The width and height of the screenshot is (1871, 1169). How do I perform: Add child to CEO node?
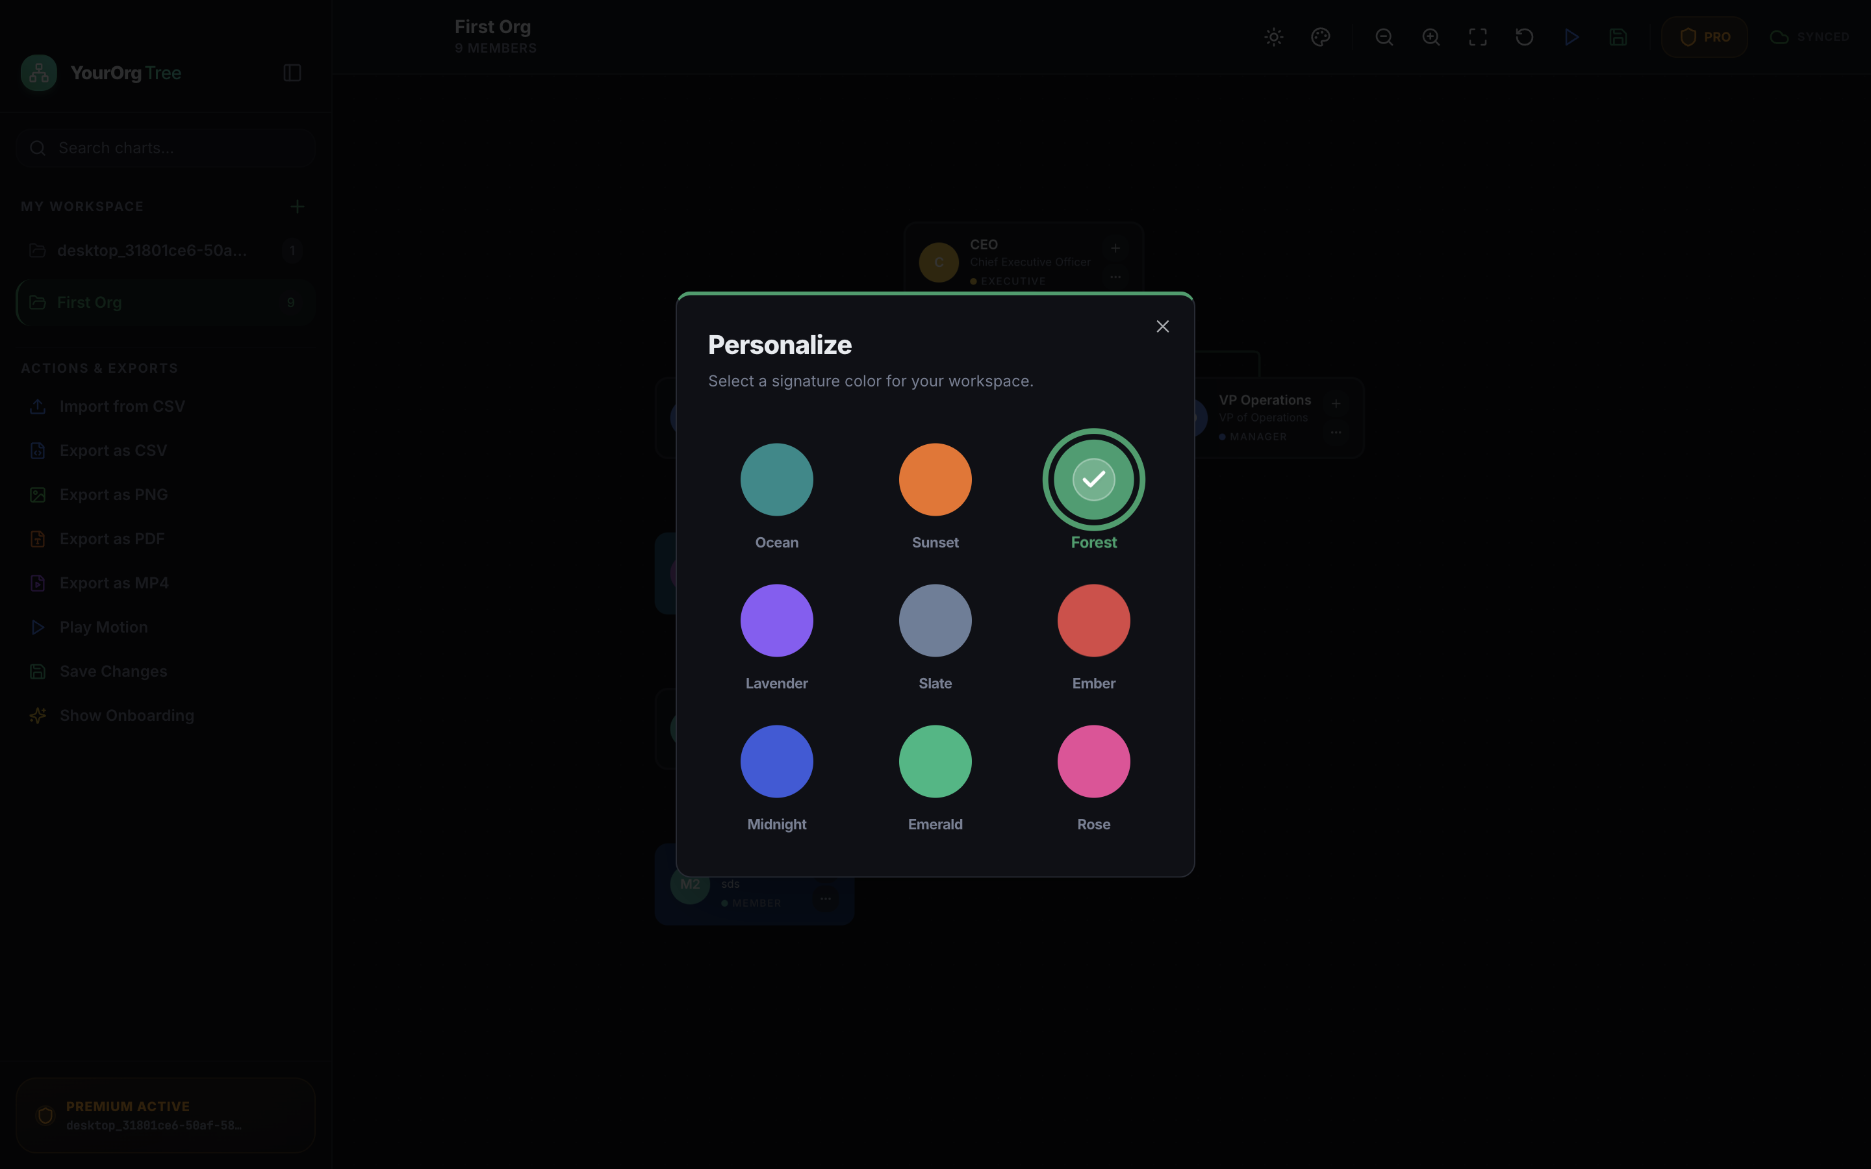(x=1115, y=248)
